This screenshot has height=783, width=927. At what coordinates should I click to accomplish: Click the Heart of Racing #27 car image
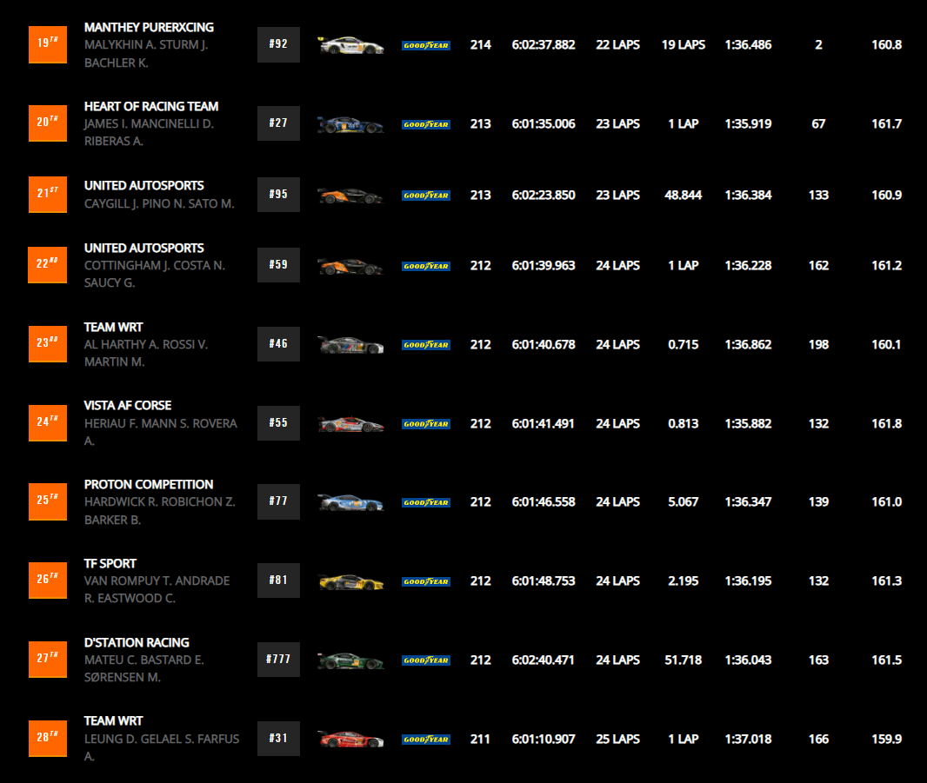pos(350,124)
